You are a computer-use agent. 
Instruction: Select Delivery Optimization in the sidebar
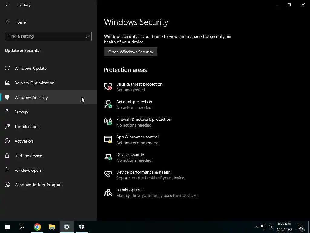tap(48, 83)
